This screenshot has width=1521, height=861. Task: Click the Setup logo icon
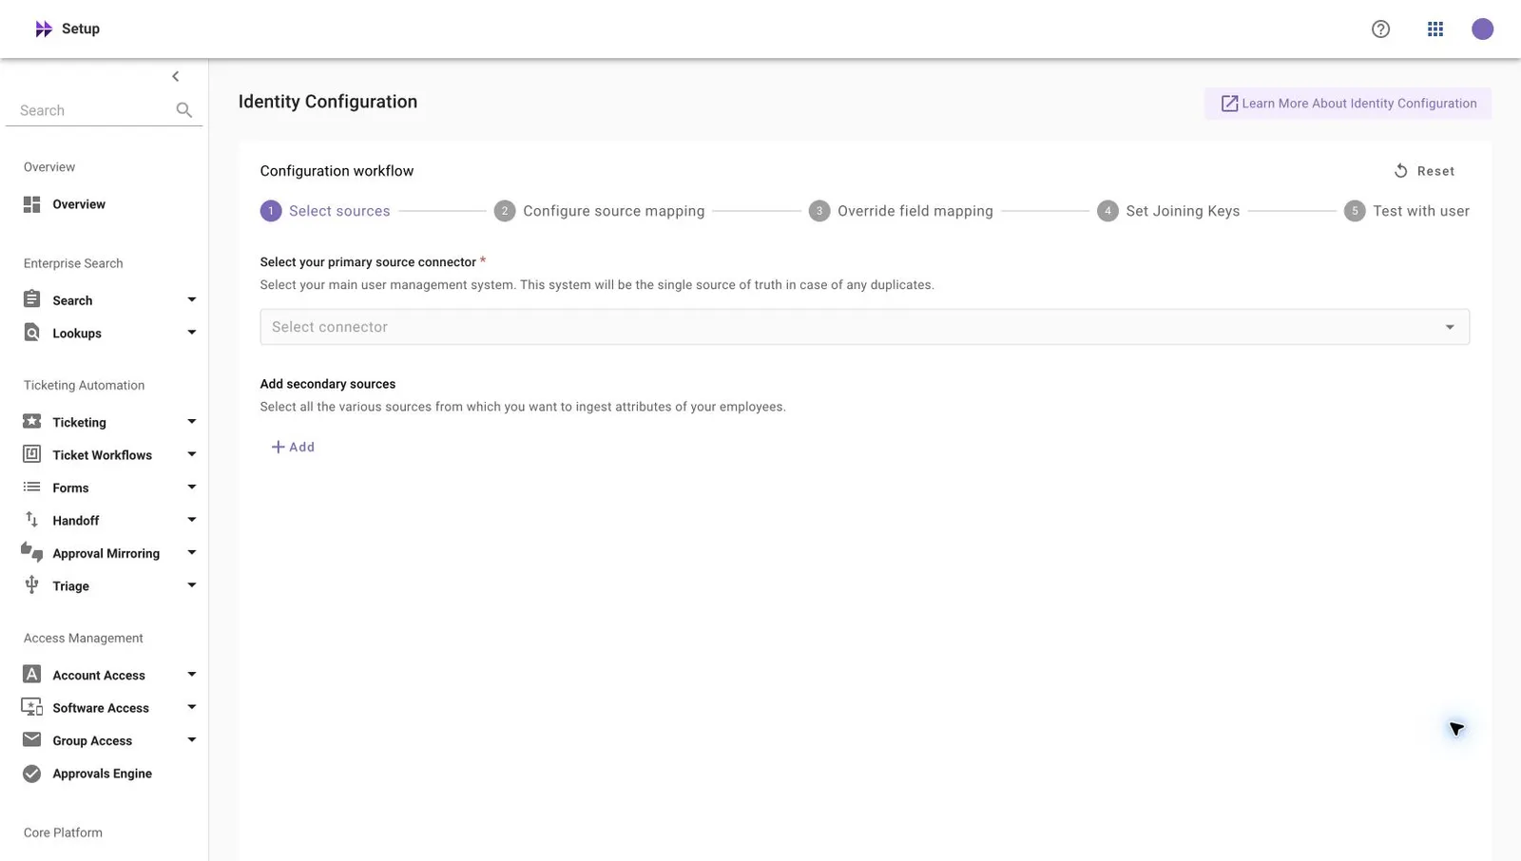44,29
